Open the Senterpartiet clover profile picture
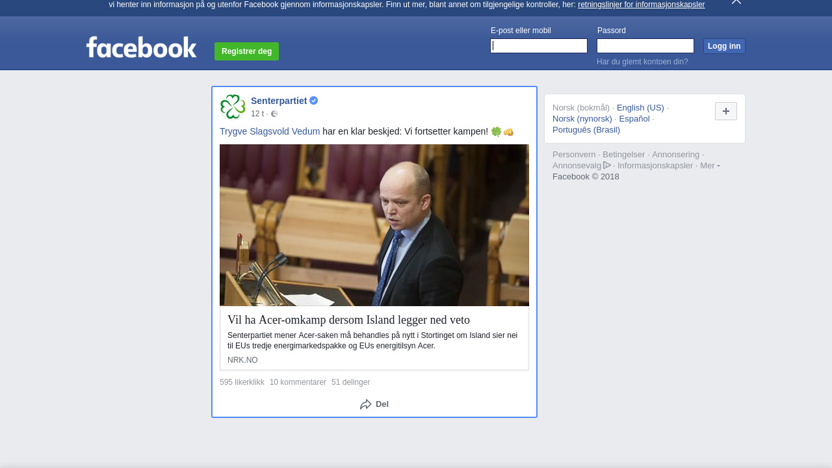Viewport: 832px width, 468px height. (x=233, y=107)
